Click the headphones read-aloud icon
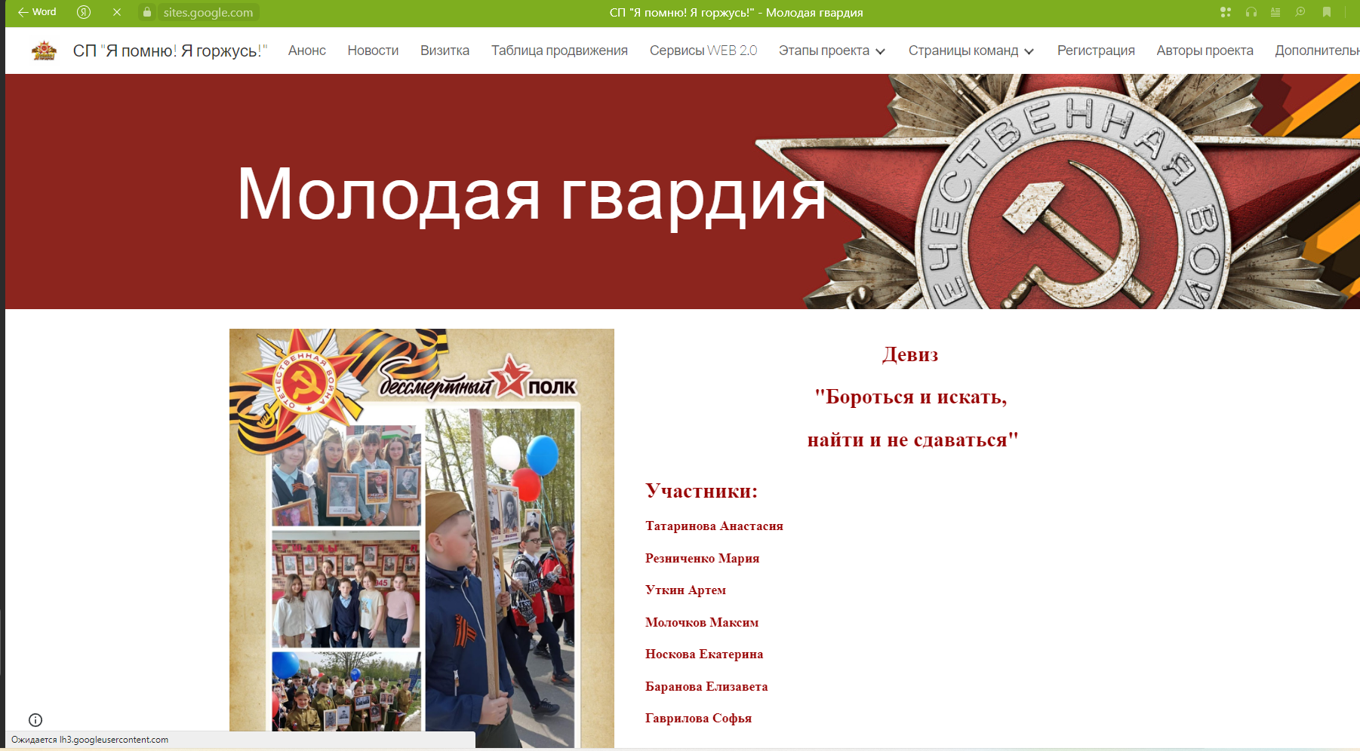1360x751 pixels. (x=1251, y=12)
